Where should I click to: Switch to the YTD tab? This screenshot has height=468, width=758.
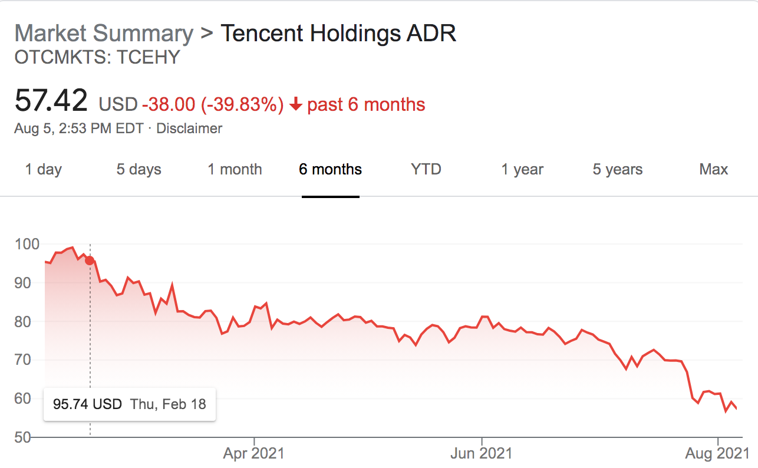click(426, 170)
